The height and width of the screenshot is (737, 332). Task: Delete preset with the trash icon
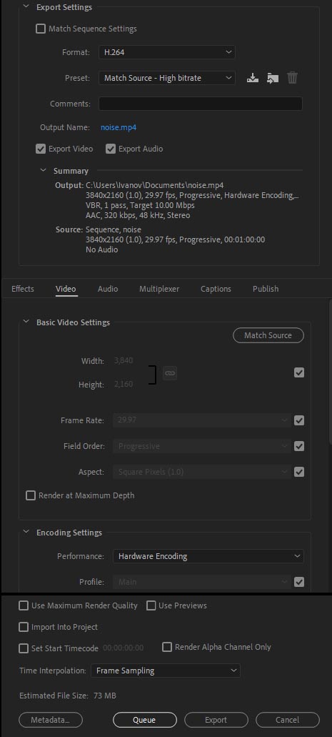(x=292, y=77)
